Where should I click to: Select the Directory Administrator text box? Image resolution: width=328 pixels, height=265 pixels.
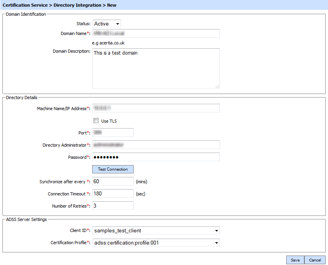pos(156,145)
